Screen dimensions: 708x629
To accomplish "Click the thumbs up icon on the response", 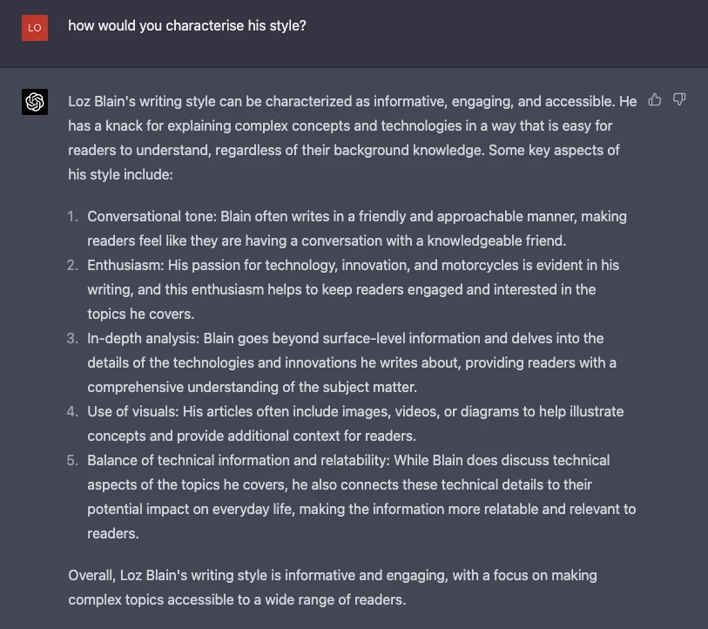I will (655, 100).
